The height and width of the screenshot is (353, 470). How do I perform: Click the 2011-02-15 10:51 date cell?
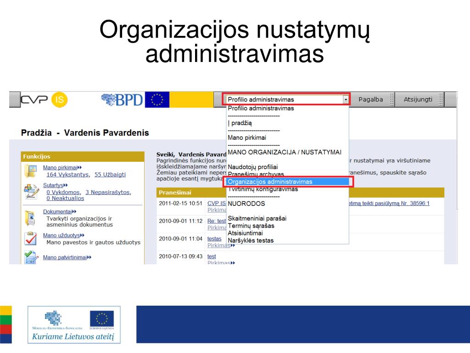pos(180,204)
